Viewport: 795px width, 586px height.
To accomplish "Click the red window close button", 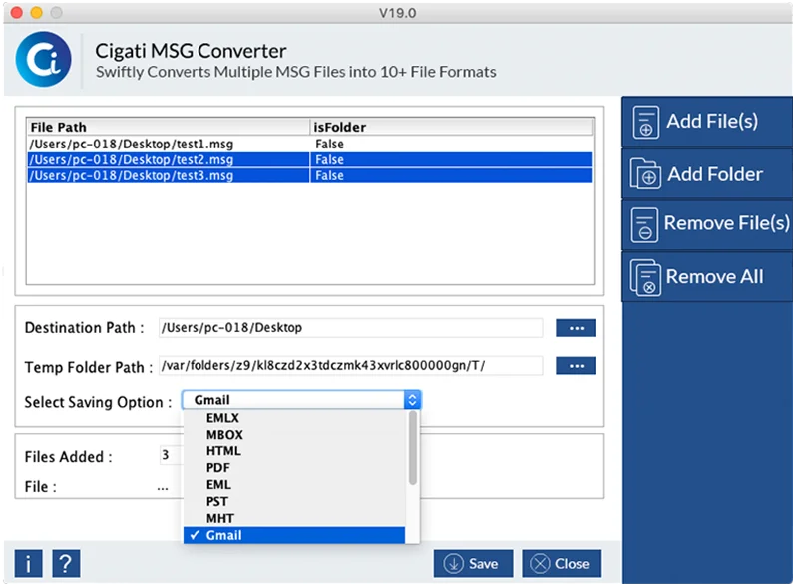I will pos(17,13).
